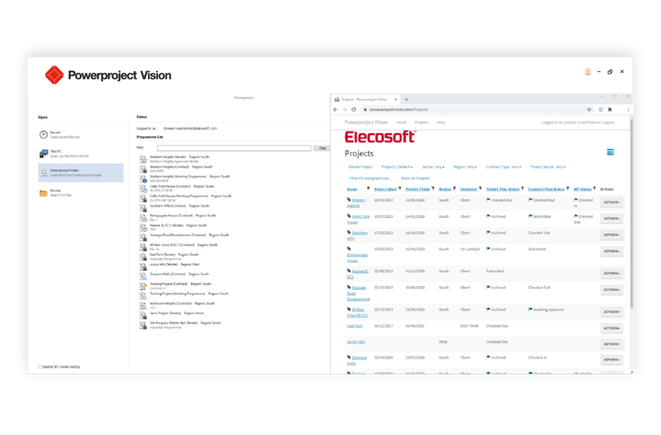Open Actions dropdown for Western Heights row
The image size is (661, 435).
612,202
